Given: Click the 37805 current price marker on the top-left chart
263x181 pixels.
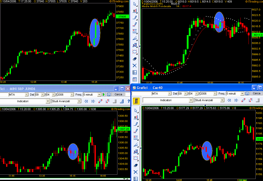Looking at the screenshot, I should coord(122,17).
